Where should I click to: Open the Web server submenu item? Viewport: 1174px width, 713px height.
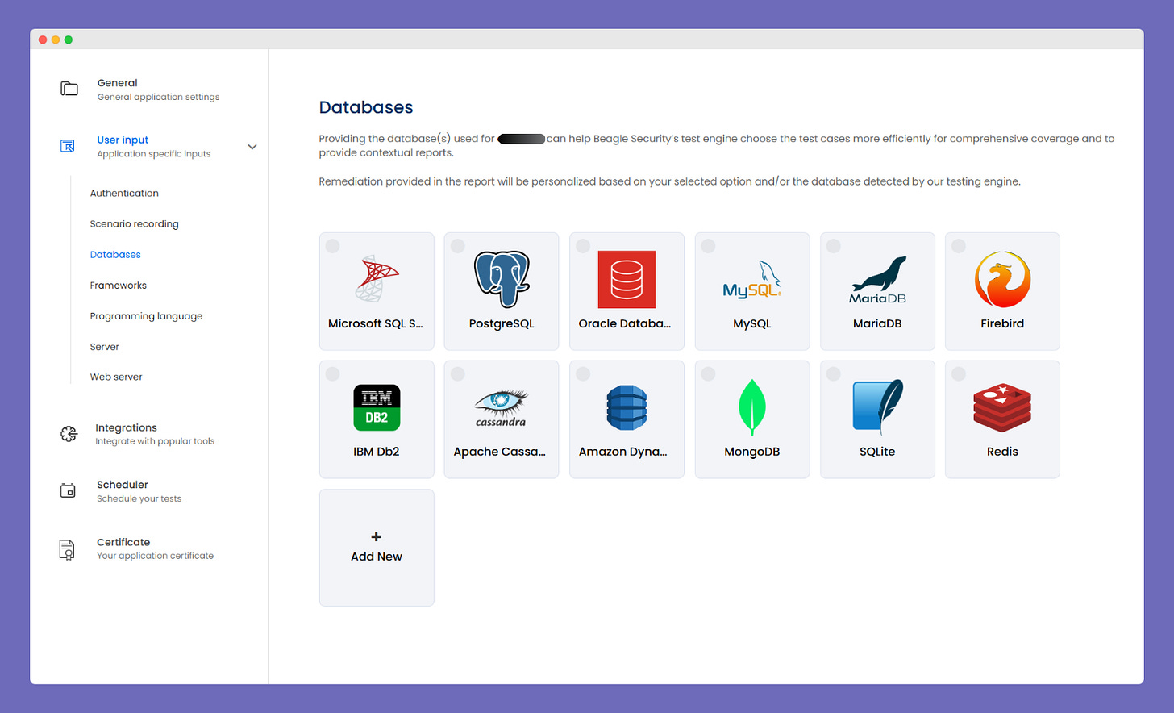(x=116, y=377)
